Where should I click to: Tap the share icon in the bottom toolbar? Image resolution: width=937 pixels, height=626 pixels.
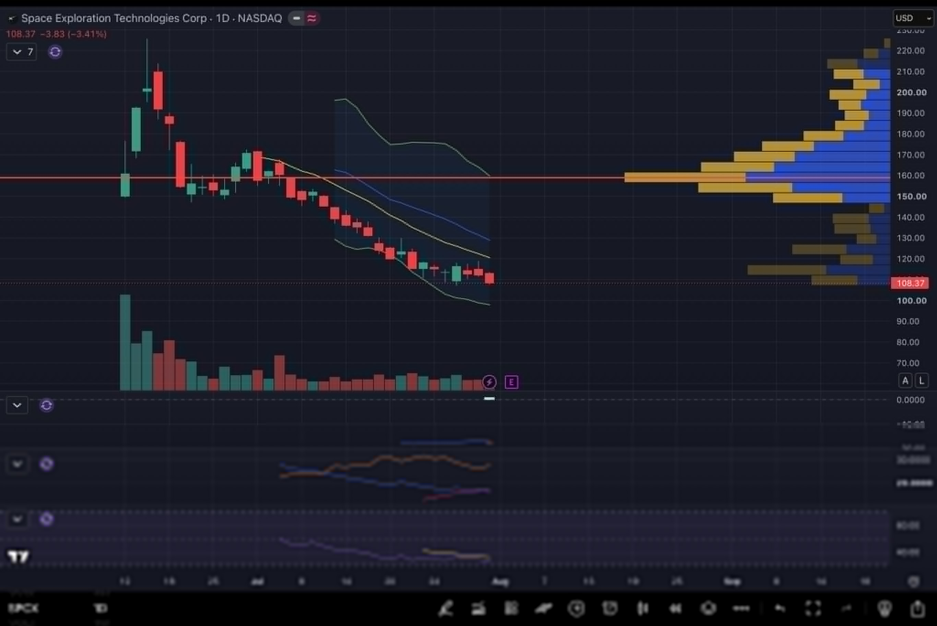click(x=917, y=609)
